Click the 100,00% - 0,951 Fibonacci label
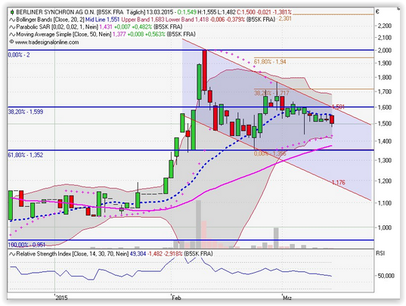Screen dimensions: 406x306 point(26,245)
